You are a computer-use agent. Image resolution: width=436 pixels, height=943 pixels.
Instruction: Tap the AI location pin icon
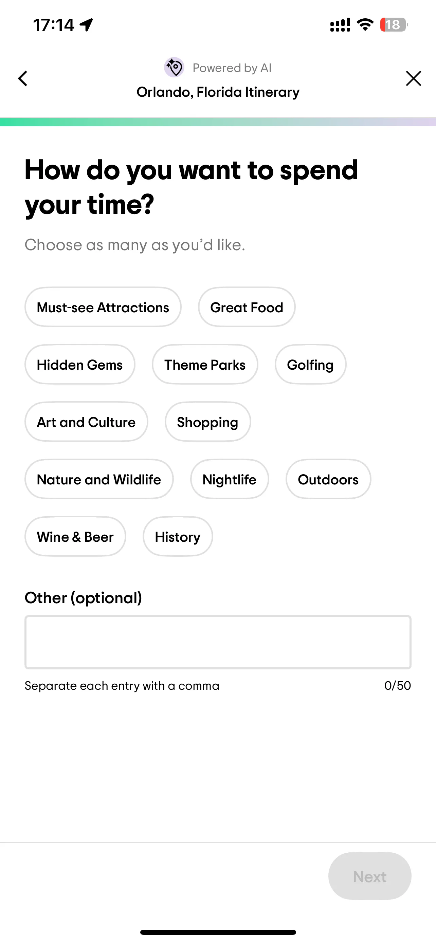[x=174, y=67]
